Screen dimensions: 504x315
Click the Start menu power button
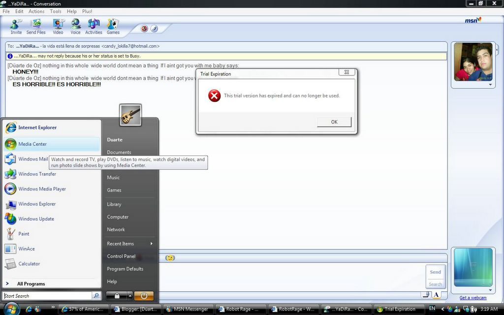coord(144,296)
